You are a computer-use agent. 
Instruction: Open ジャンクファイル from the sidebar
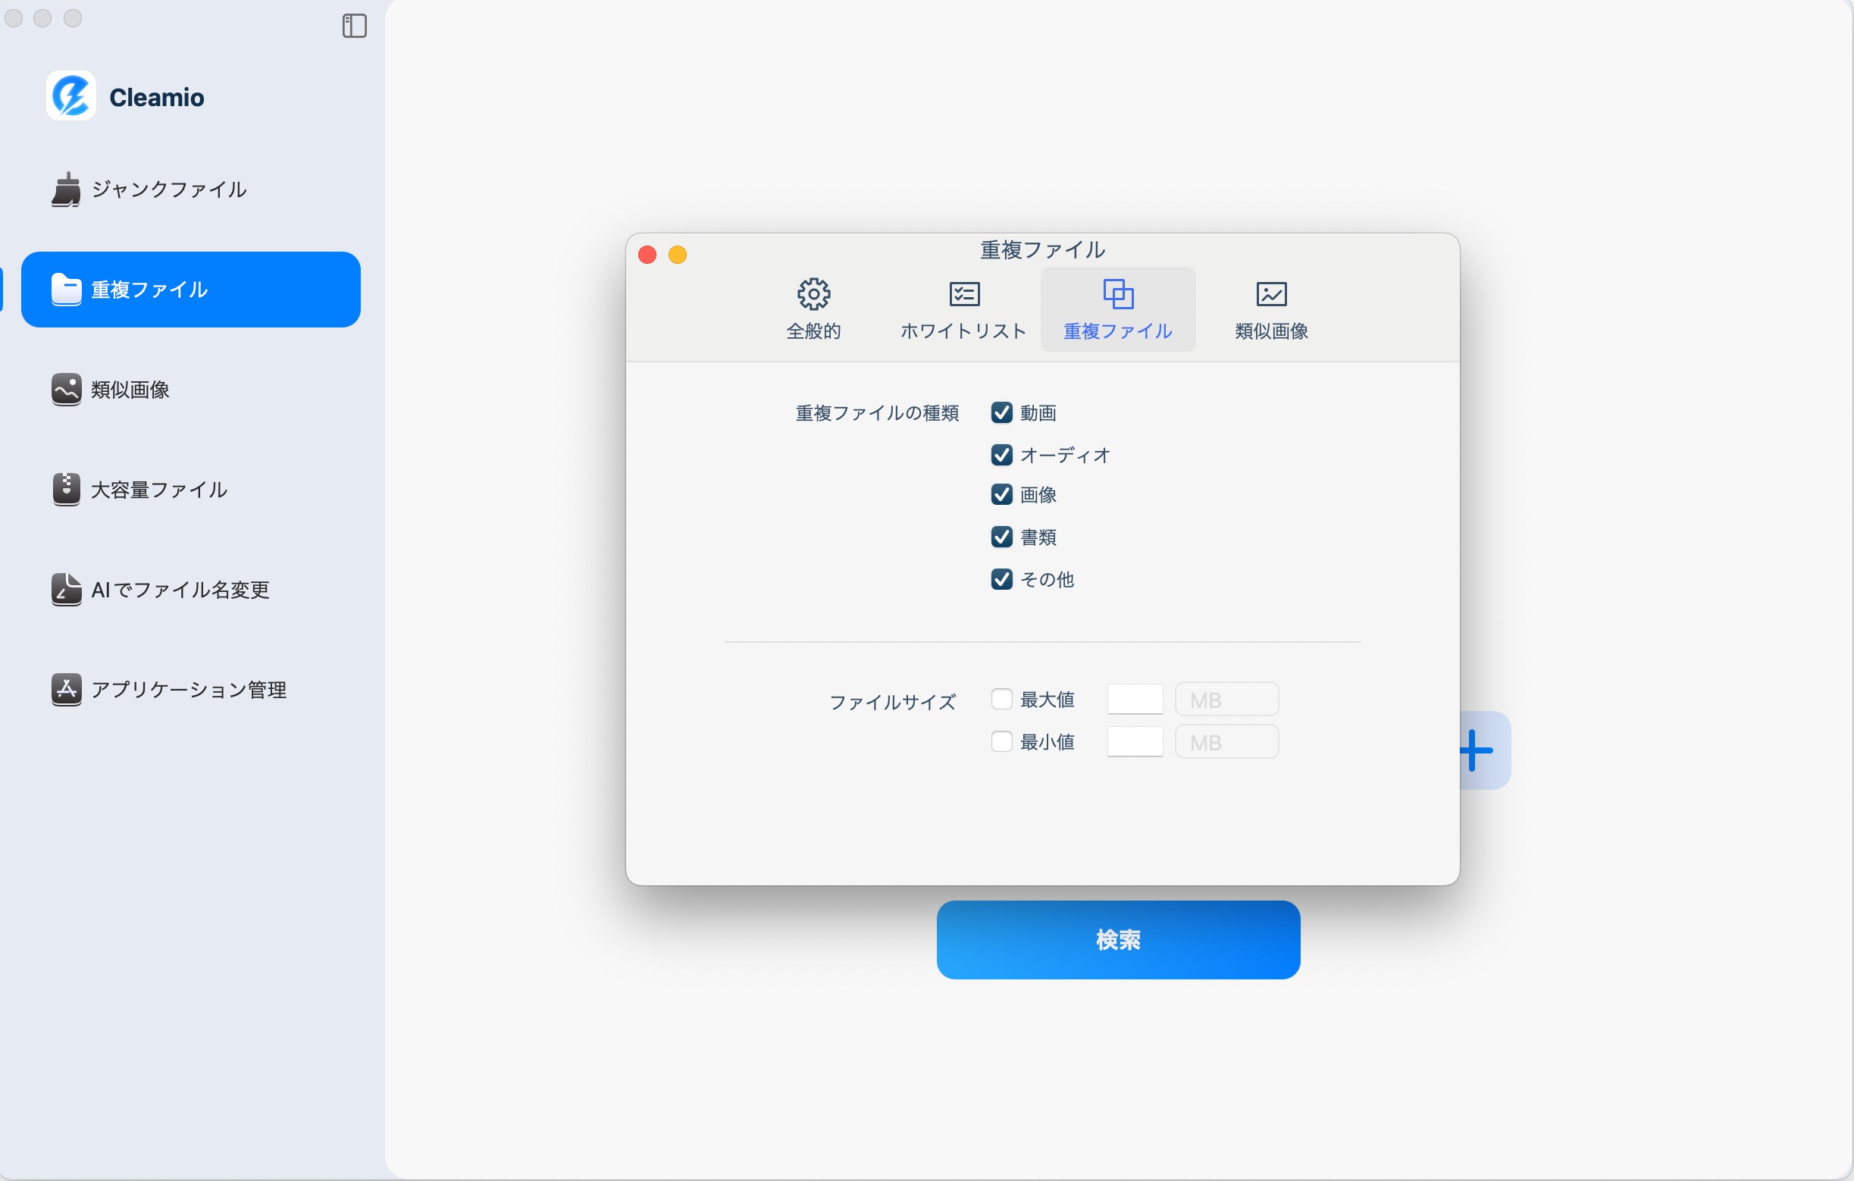click(x=168, y=190)
